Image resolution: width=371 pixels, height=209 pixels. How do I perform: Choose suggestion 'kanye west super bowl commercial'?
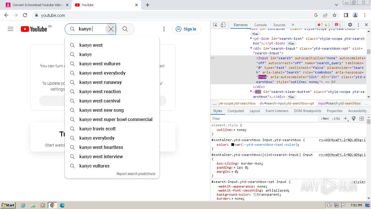112,119
